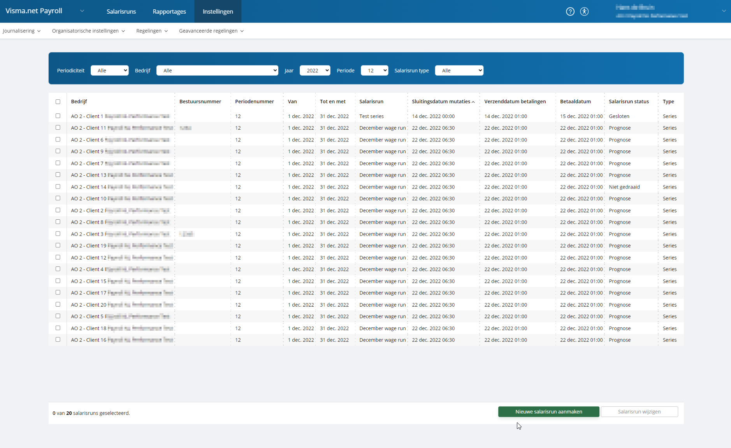Toggle checkbox for AO 2 - Client 16

tap(58, 340)
